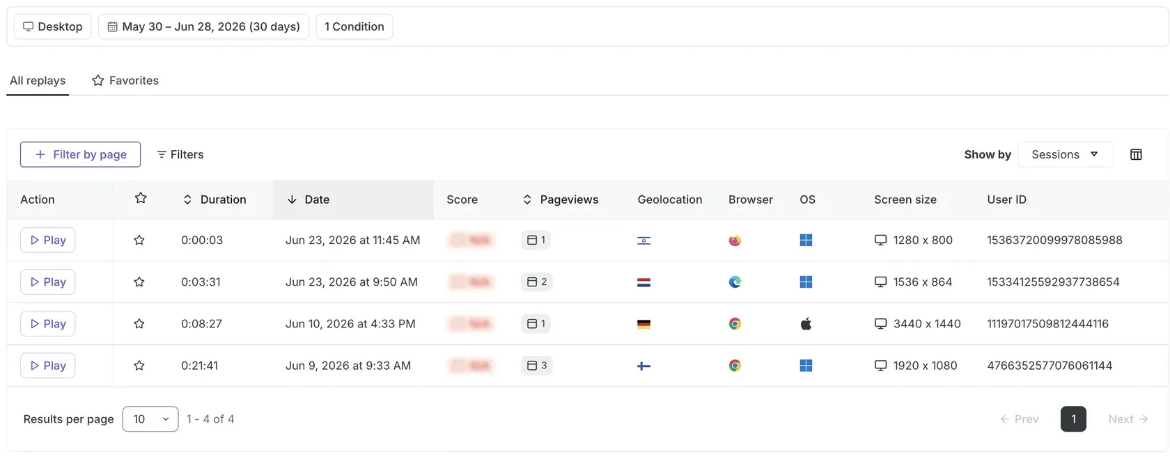Favorite the 0:03:31 session with star

(139, 282)
